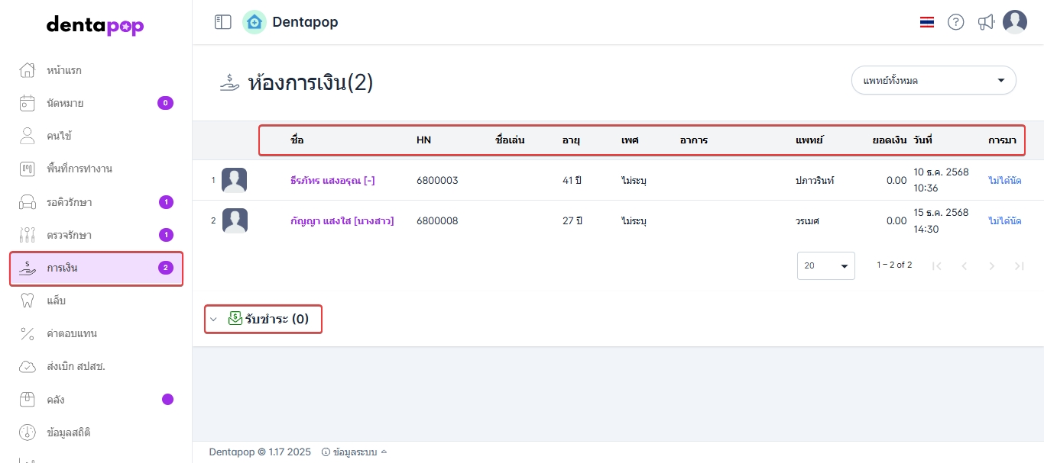Click the Dentapop clinic logo icon
The image size is (1044, 463).
click(255, 22)
